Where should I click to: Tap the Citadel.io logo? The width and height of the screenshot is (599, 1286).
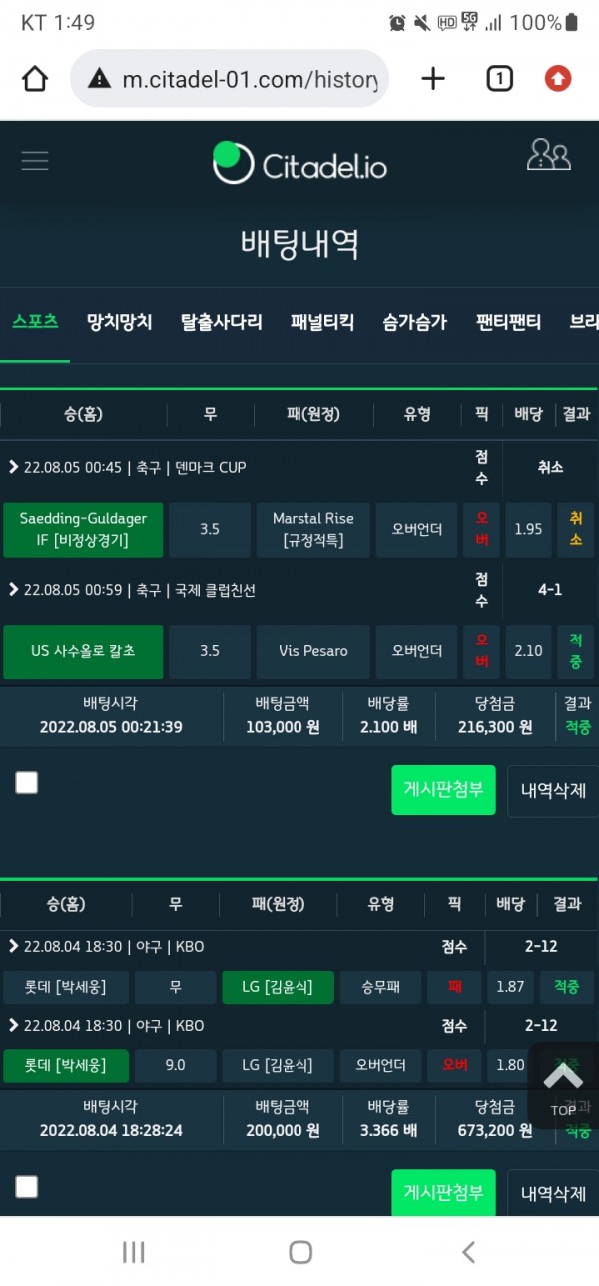tap(299, 163)
